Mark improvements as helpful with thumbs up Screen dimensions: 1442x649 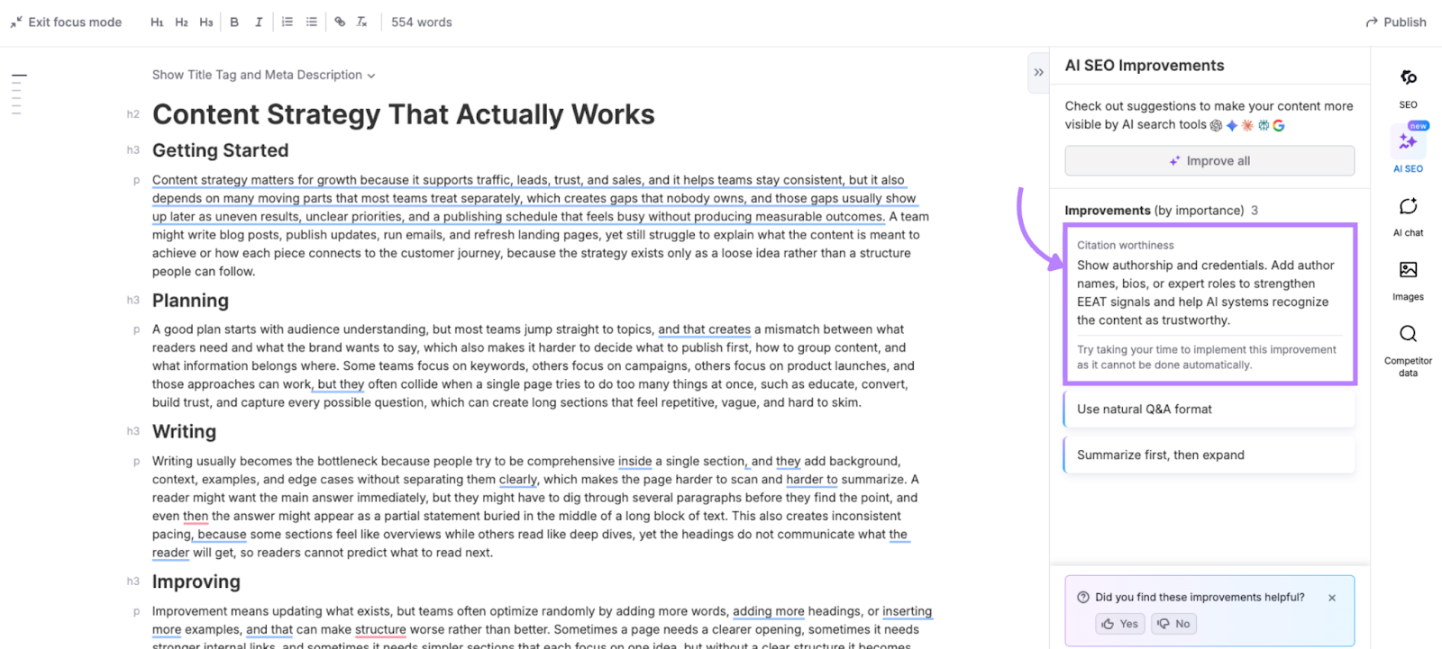[x=1118, y=623]
